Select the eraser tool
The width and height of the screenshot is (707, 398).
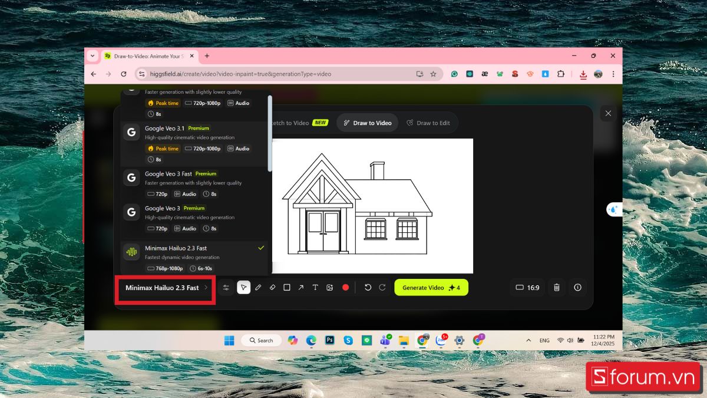pos(272,288)
